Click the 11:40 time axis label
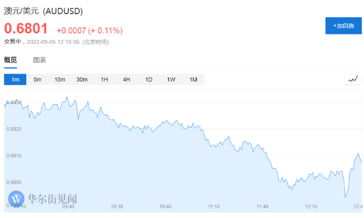The height and width of the screenshot is (218, 364). 263,206
